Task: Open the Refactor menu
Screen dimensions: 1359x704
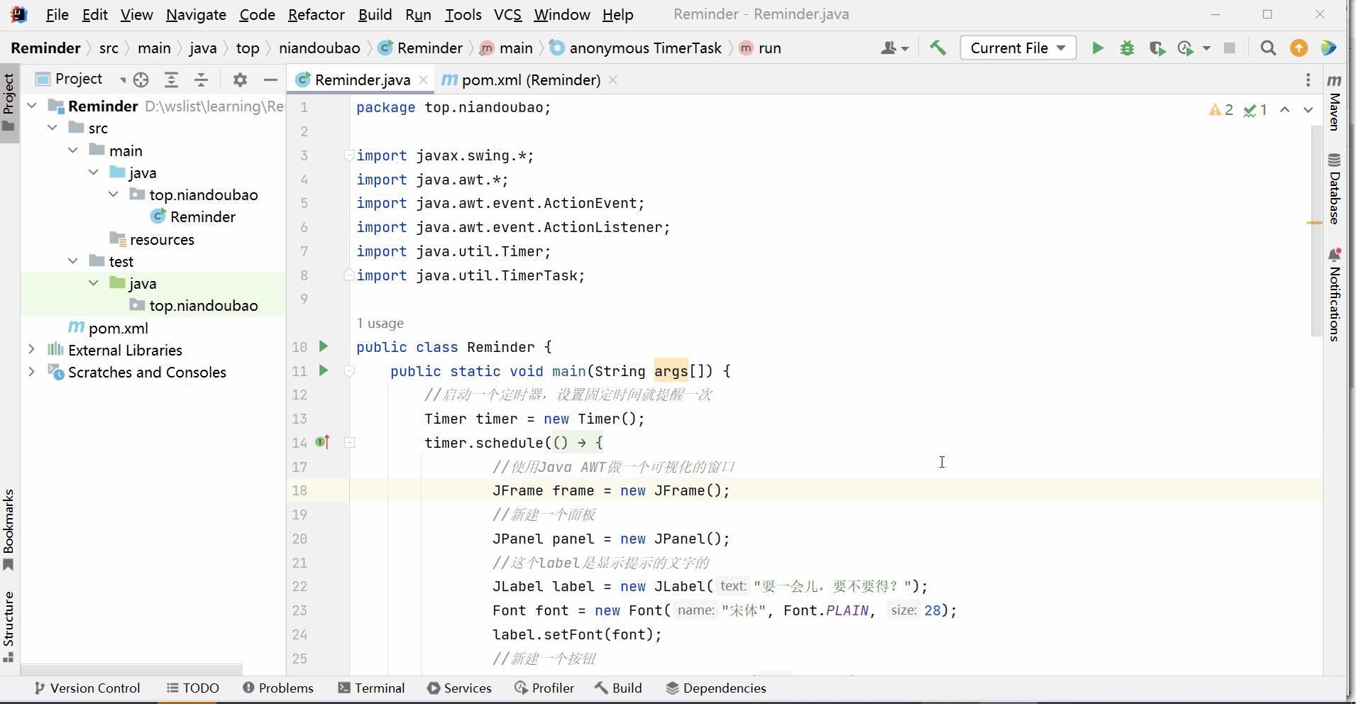Action: (316, 14)
